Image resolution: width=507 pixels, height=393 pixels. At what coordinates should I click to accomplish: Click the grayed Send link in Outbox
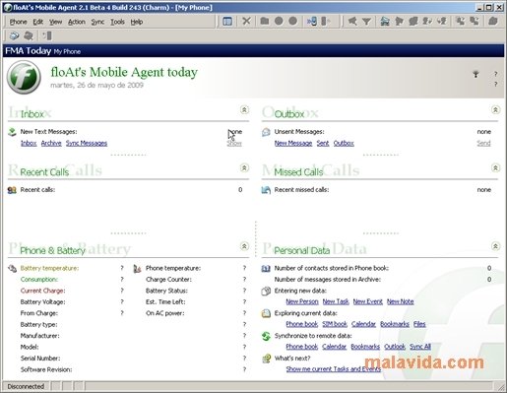pyautogui.click(x=484, y=143)
